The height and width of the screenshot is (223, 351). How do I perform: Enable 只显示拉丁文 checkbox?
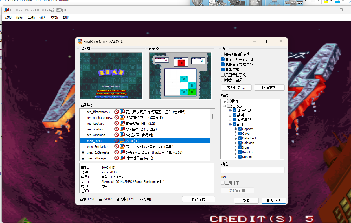click(223, 75)
